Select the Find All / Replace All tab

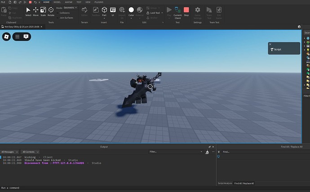point(244,183)
